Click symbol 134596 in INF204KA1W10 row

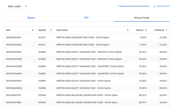tap(42, 81)
